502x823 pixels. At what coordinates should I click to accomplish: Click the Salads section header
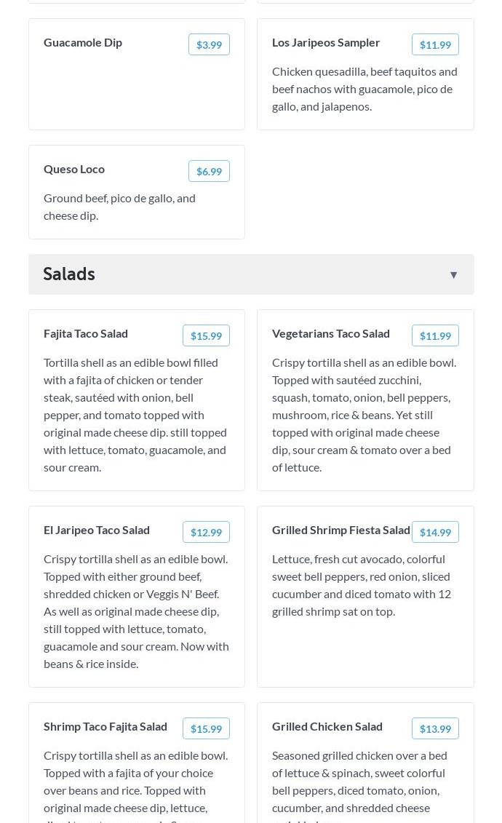click(x=69, y=274)
